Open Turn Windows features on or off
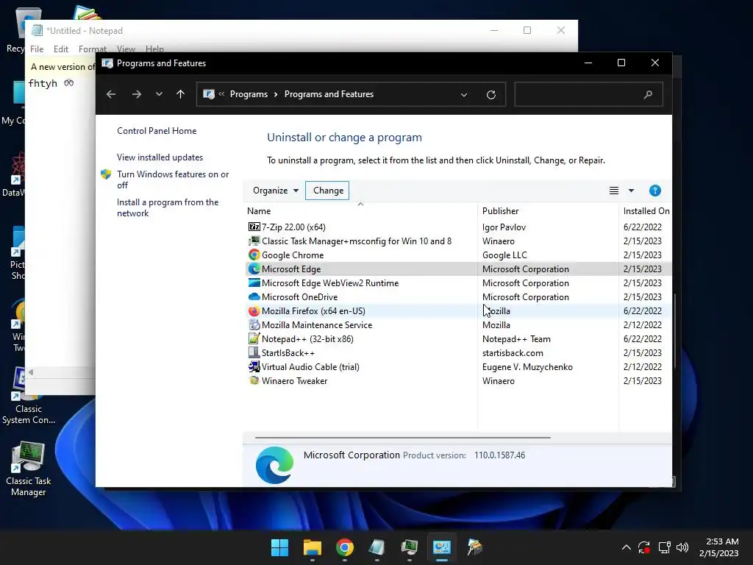The height and width of the screenshot is (565, 753). [173, 180]
